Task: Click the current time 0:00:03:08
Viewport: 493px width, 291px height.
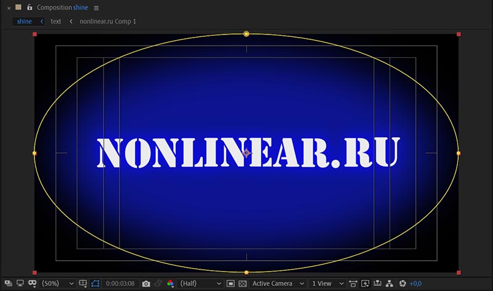Action: click(x=120, y=284)
